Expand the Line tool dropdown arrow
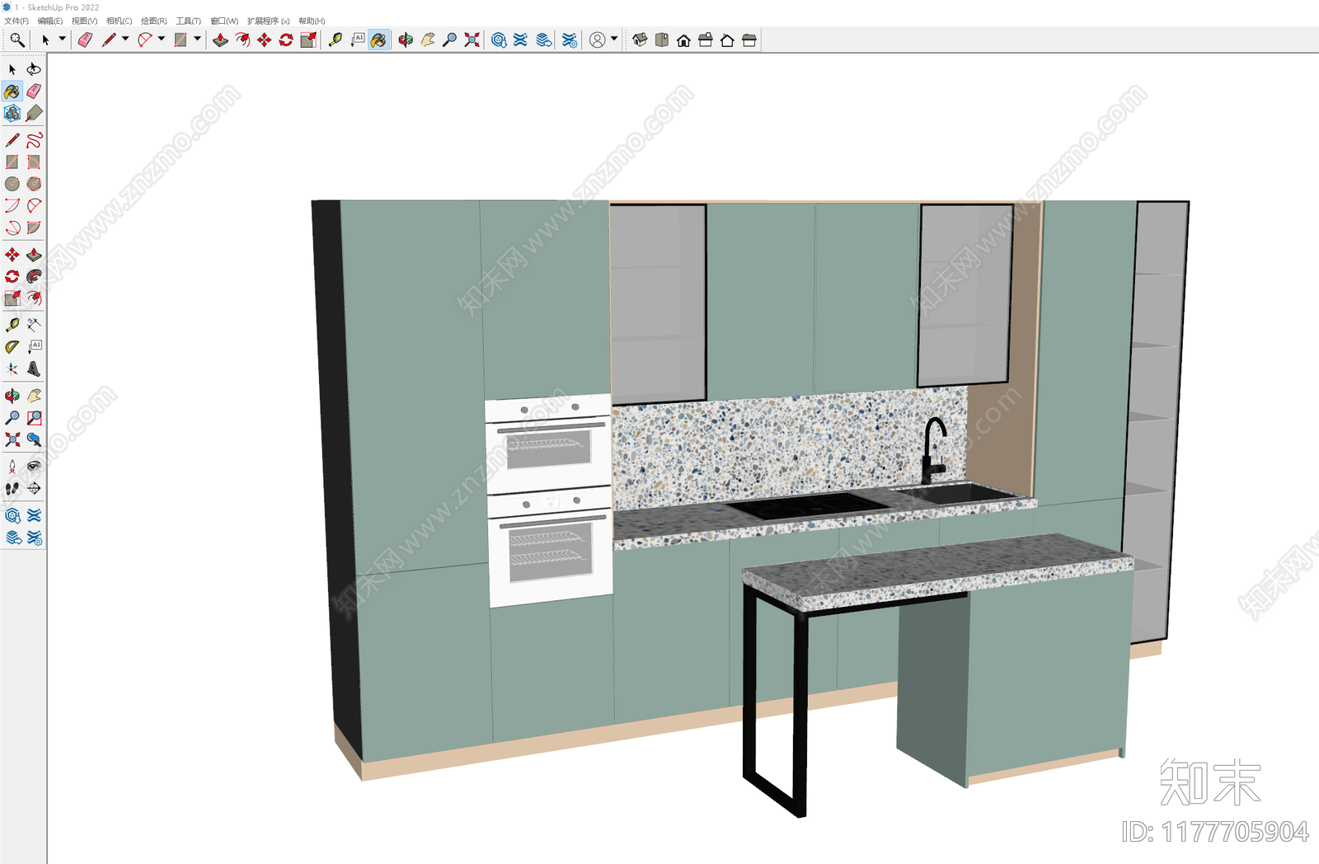The height and width of the screenshot is (864, 1319). (x=125, y=39)
